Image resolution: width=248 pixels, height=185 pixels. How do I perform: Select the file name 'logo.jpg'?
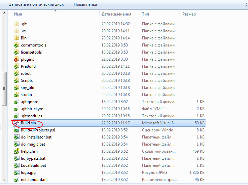click(x=28, y=173)
